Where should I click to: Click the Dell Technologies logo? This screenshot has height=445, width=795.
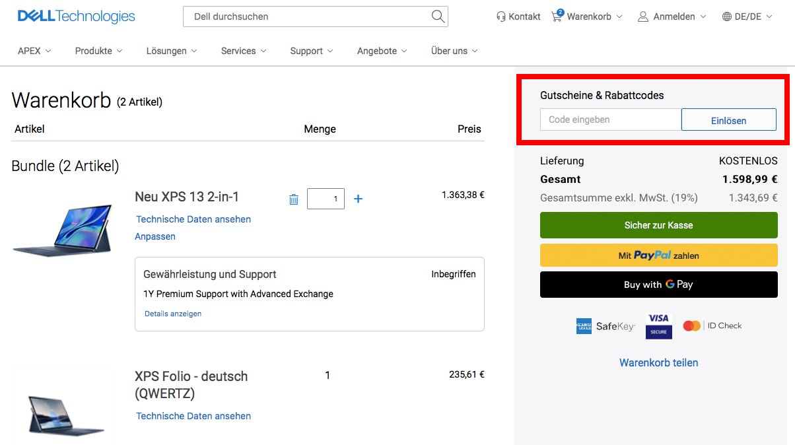click(x=75, y=16)
